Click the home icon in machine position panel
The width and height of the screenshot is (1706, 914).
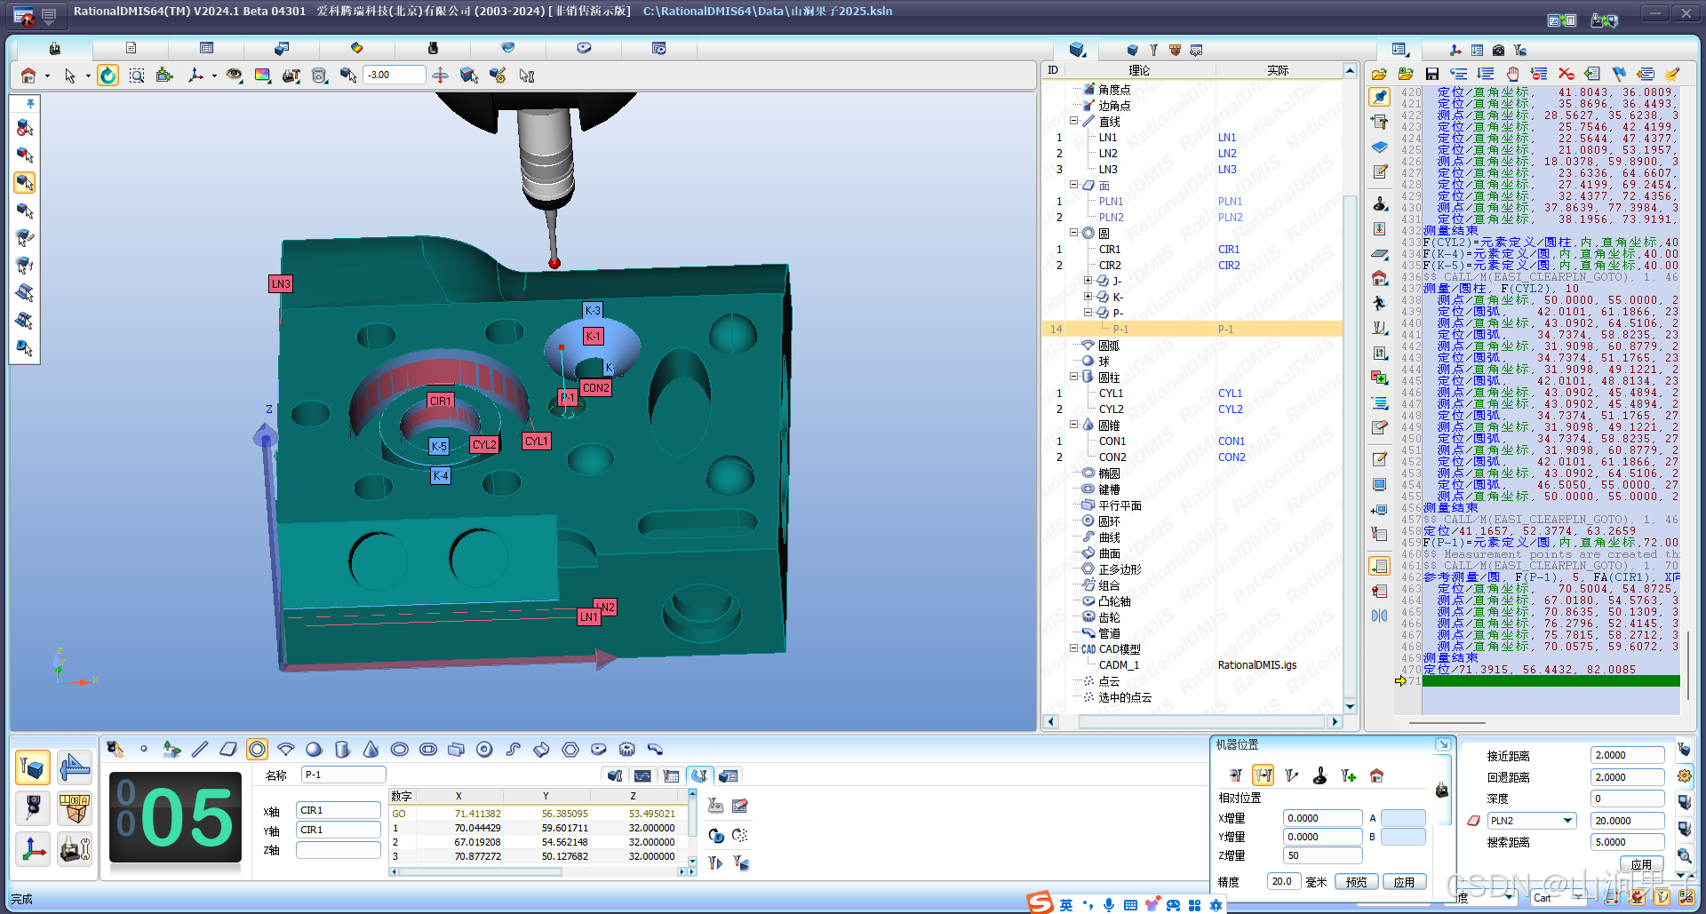(1376, 775)
